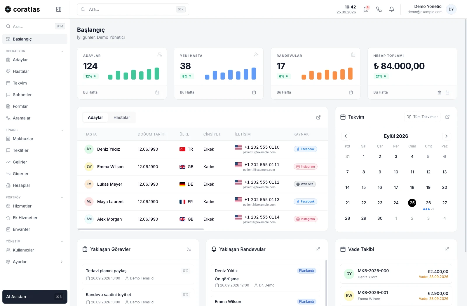The height and width of the screenshot is (306, 467).
Task: Open Adaylar table in external view
Action: [x=318, y=117]
